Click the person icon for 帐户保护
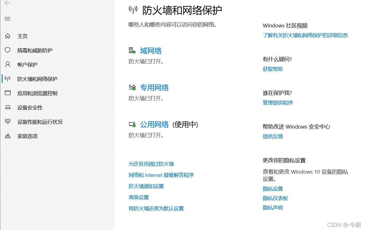This screenshot has width=365, height=230. point(8,65)
